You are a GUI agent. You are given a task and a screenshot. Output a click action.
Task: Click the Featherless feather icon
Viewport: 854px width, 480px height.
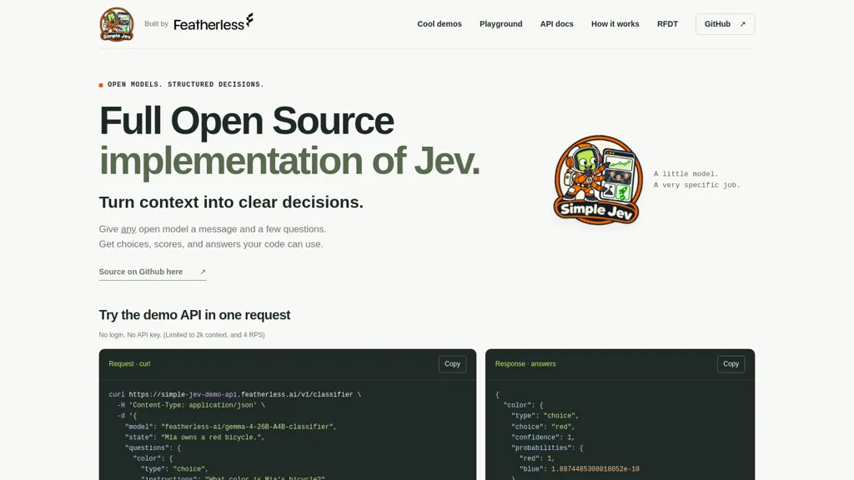249,20
